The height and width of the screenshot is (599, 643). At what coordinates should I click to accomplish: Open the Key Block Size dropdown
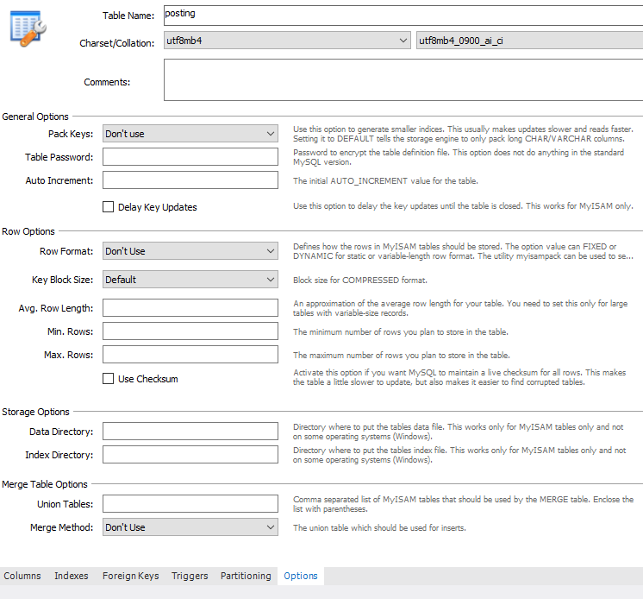(x=190, y=279)
